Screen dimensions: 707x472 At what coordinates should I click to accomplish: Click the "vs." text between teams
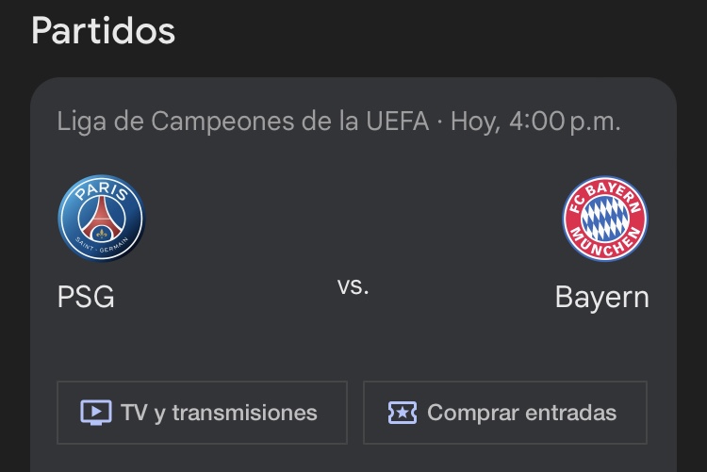coord(353,286)
